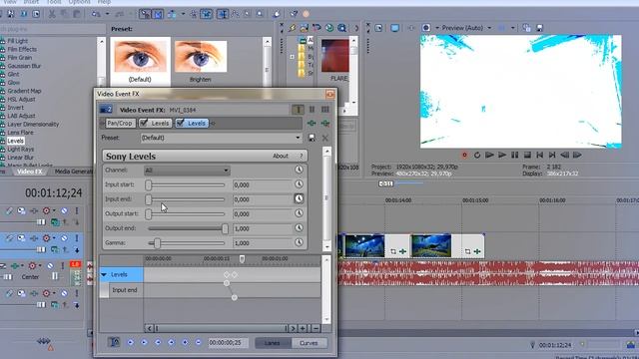Stop the preview playback

(x=527, y=156)
